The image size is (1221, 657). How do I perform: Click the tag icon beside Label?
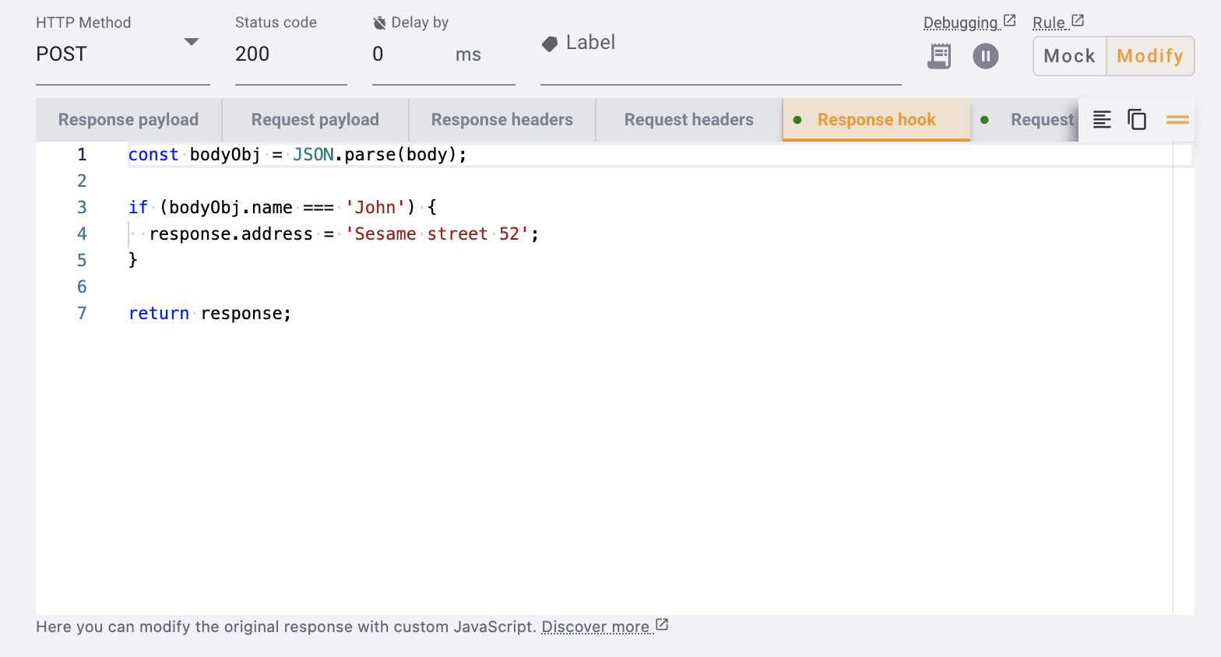(x=550, y=44)
